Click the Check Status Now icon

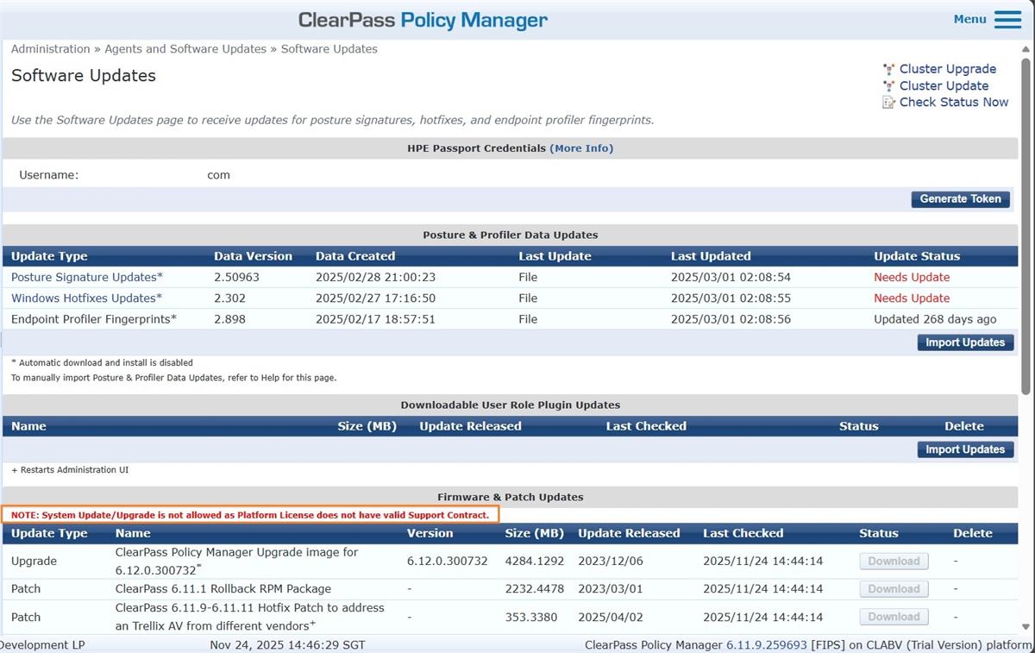click(x=888, y=102)
